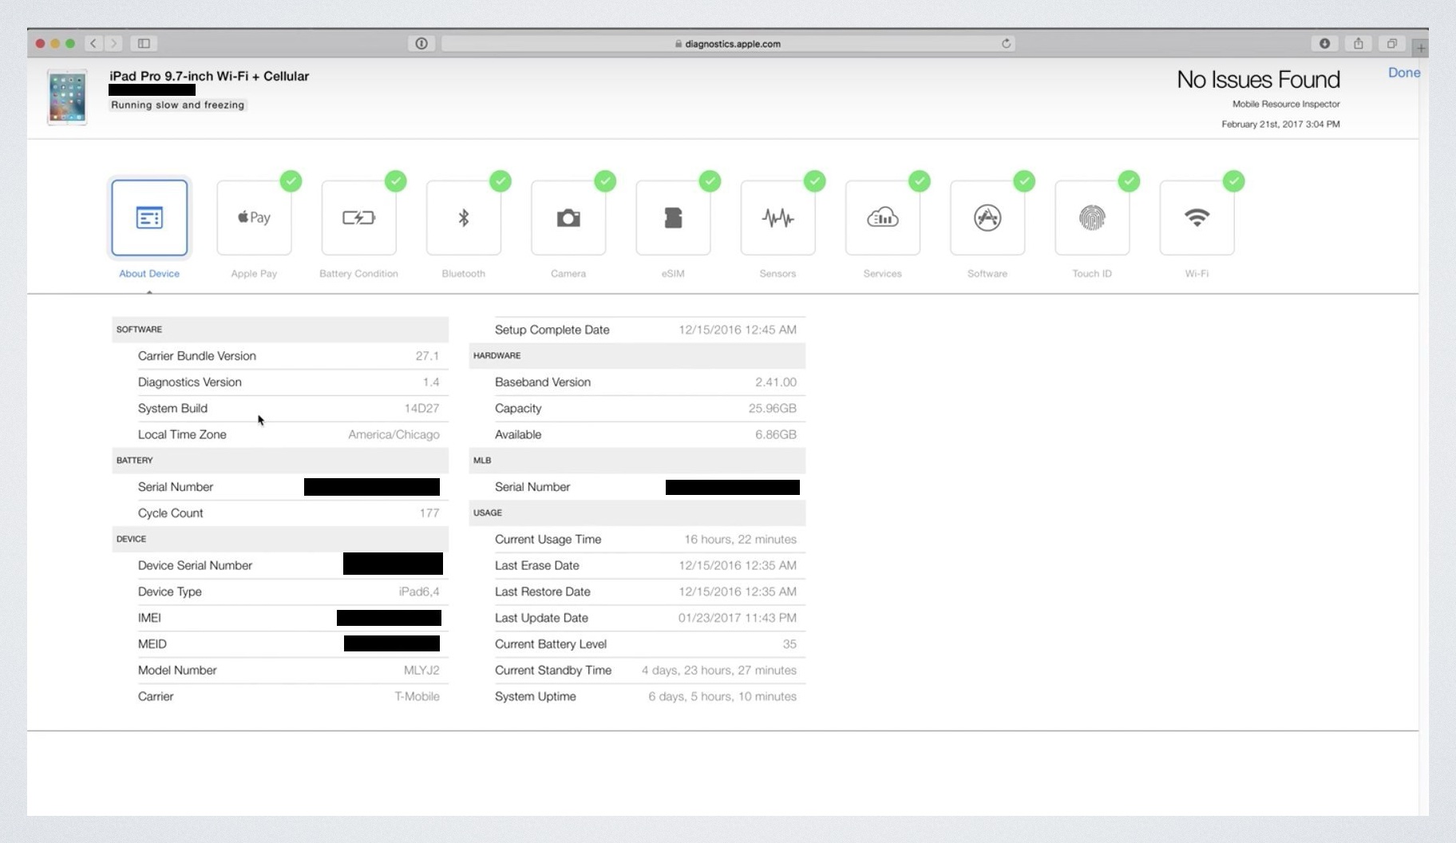This screenshot has width=1456, height=843.
Task: Click the Carrier value T-Mobile
Action: pyautogui.click(x=417, y=696)
